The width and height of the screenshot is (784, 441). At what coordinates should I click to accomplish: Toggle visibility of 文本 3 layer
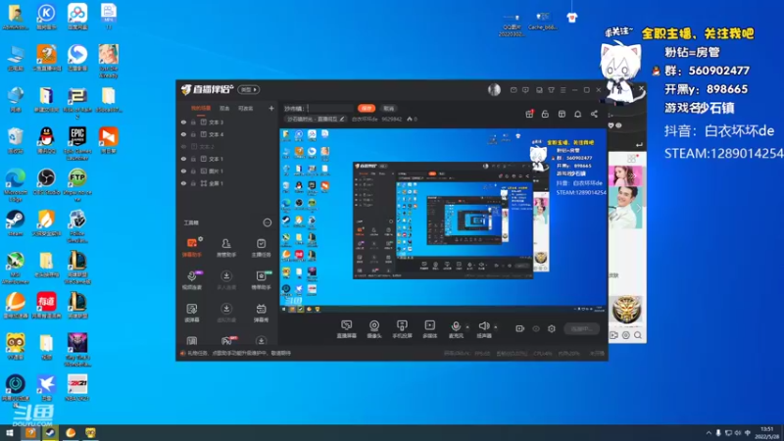pos(183,122)
